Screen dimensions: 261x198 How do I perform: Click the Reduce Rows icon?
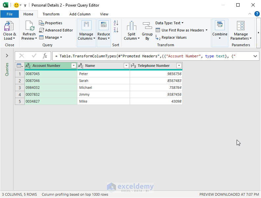[x=104, y=25]
